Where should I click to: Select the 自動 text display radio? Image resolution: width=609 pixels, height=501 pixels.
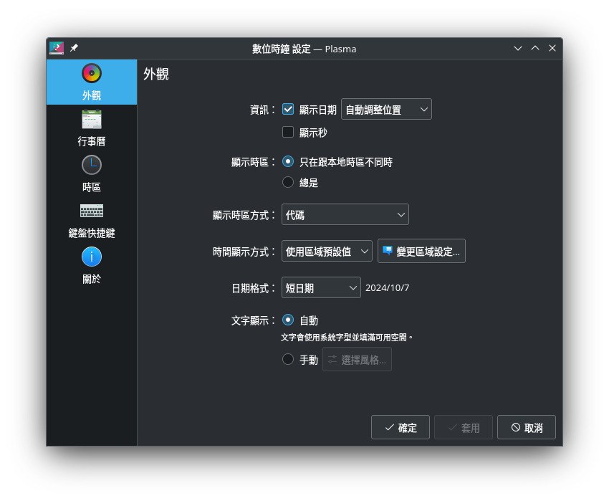[x=288, y=320]
